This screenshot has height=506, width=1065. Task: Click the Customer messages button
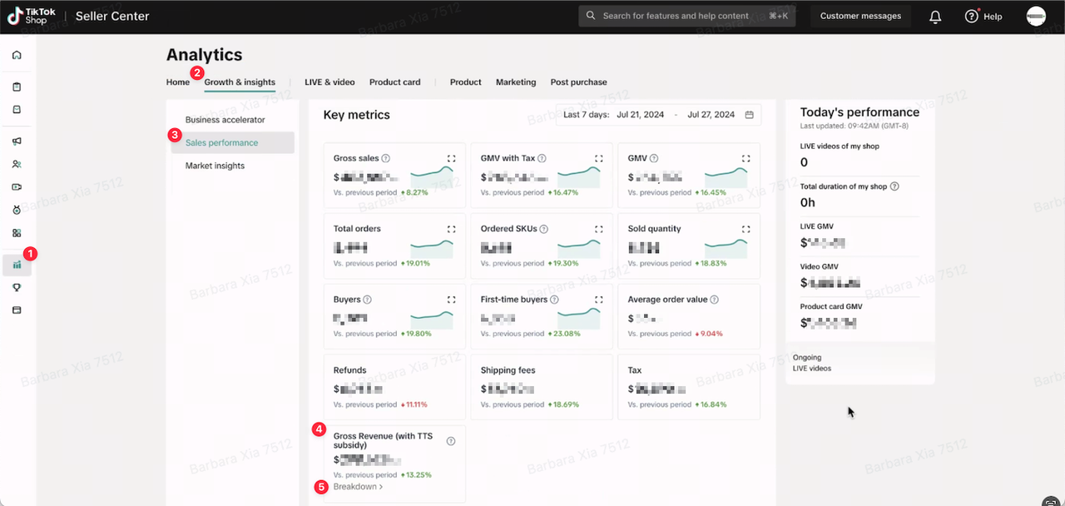[x=860, y=17]
